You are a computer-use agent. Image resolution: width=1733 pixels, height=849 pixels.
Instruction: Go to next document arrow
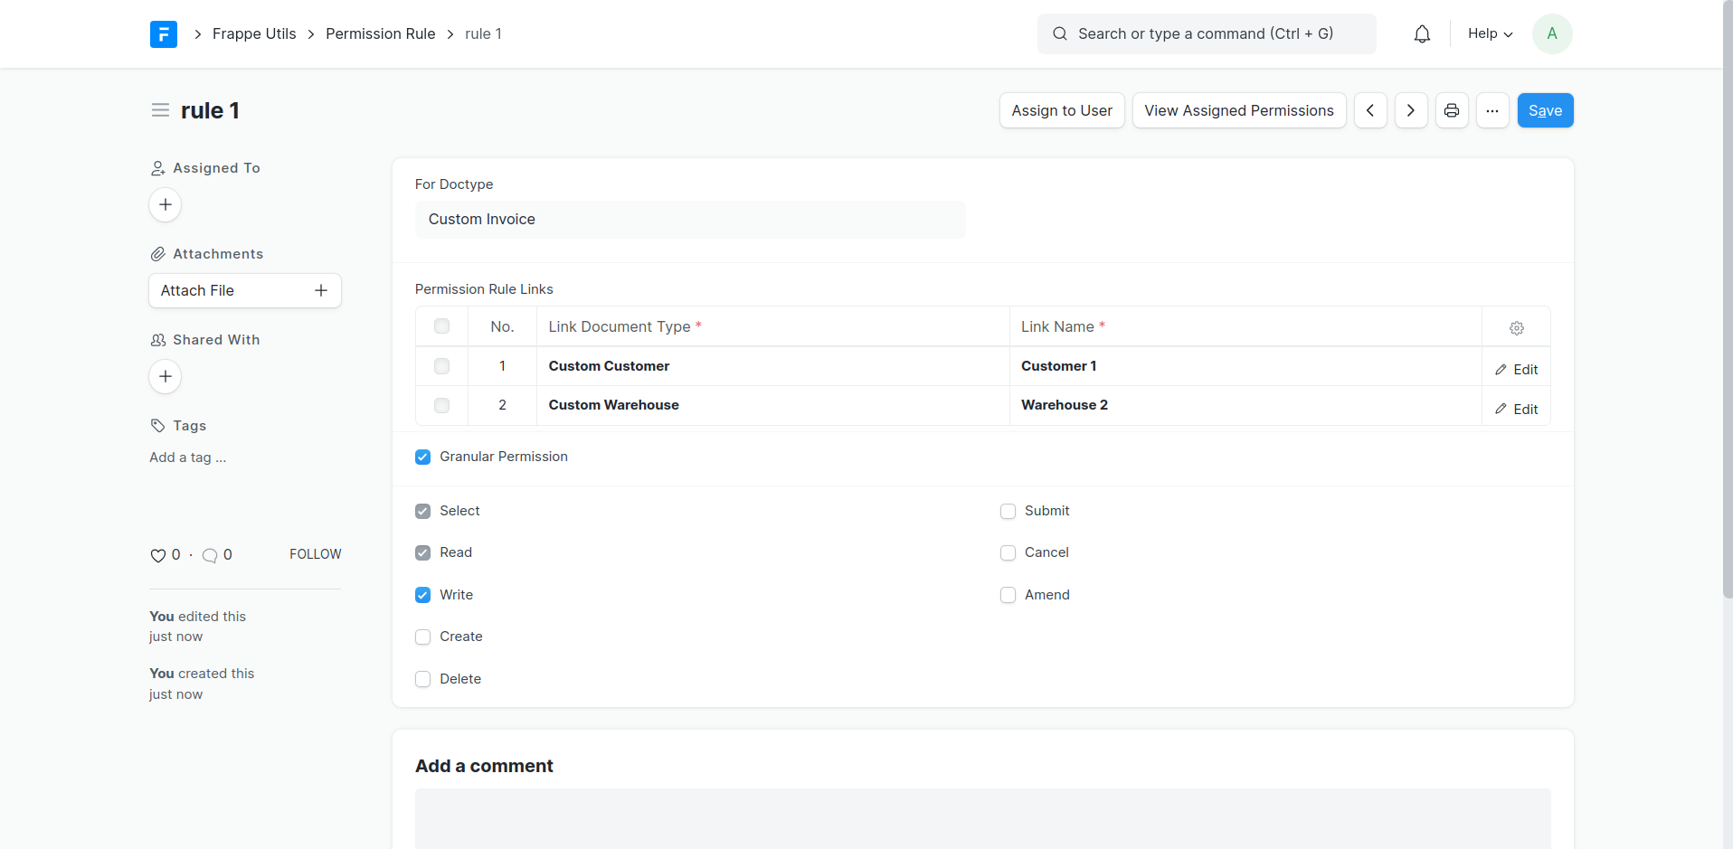pyautogui.click(x=1411, y=110)
